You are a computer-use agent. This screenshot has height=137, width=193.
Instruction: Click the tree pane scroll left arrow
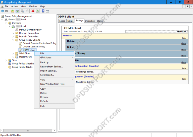click(2, 131)
